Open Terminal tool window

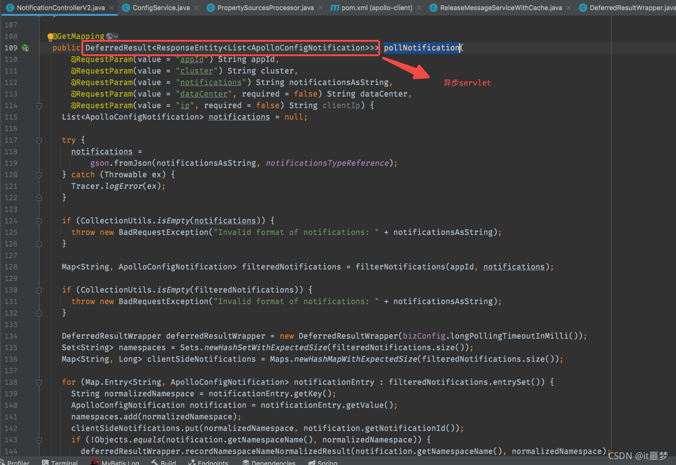[x=60, y=463]
